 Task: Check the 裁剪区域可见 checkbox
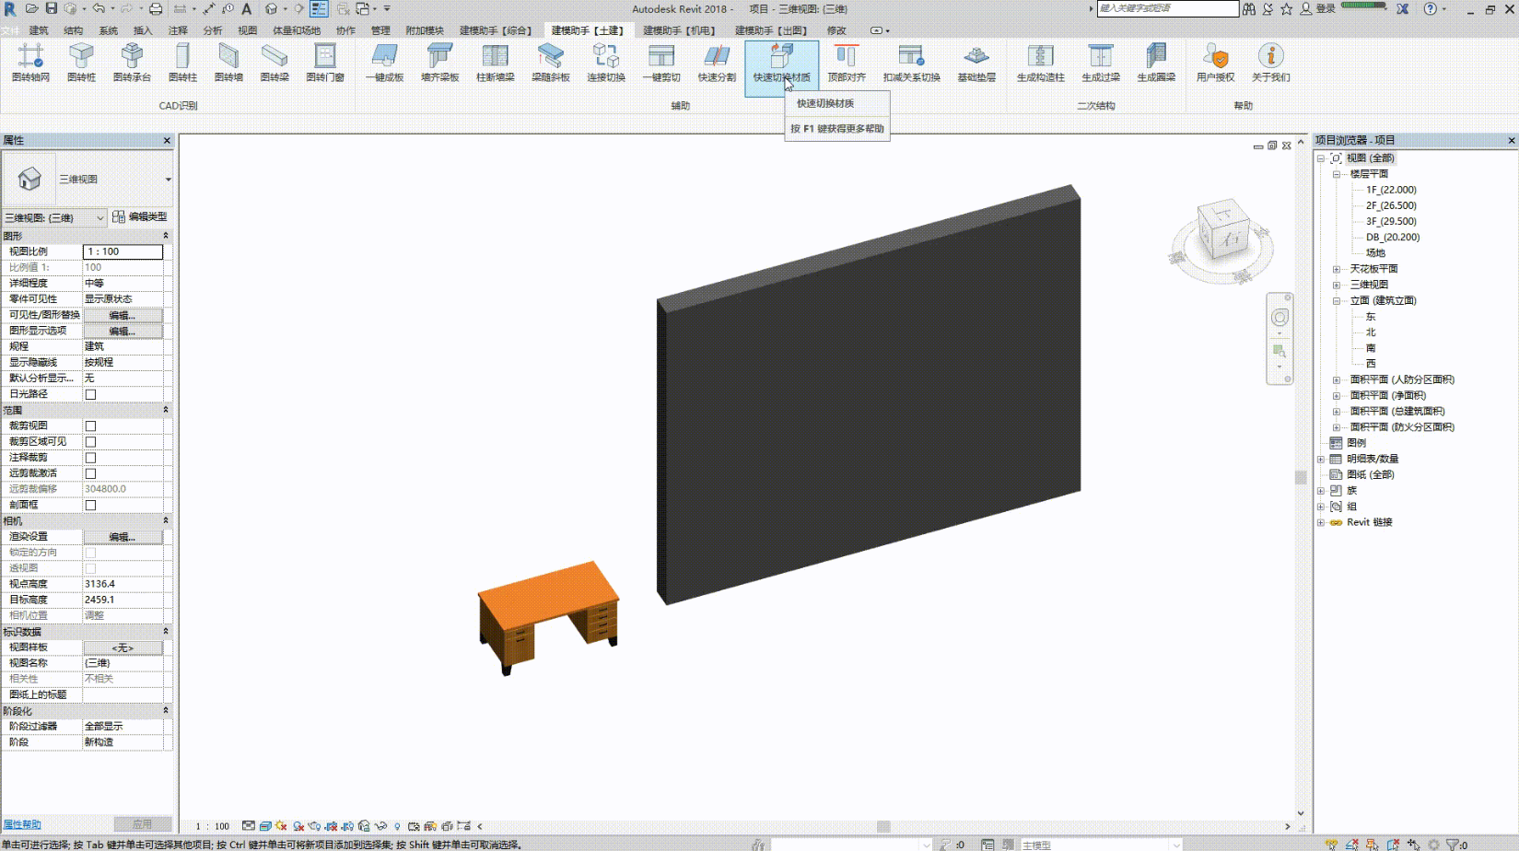point(90,441)
